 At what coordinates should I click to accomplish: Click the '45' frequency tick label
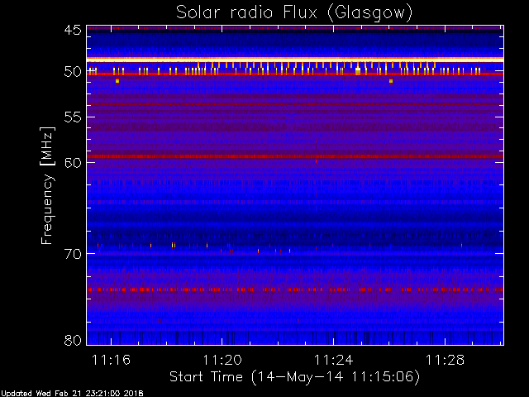coord(73,30)
